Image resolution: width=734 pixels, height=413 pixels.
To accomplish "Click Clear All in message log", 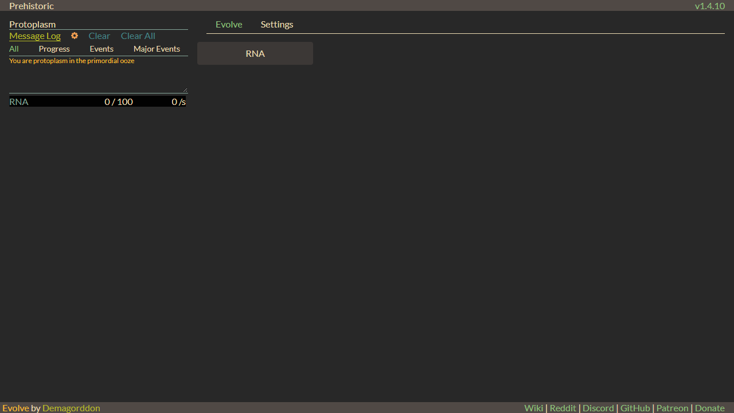I will (138, 36).
